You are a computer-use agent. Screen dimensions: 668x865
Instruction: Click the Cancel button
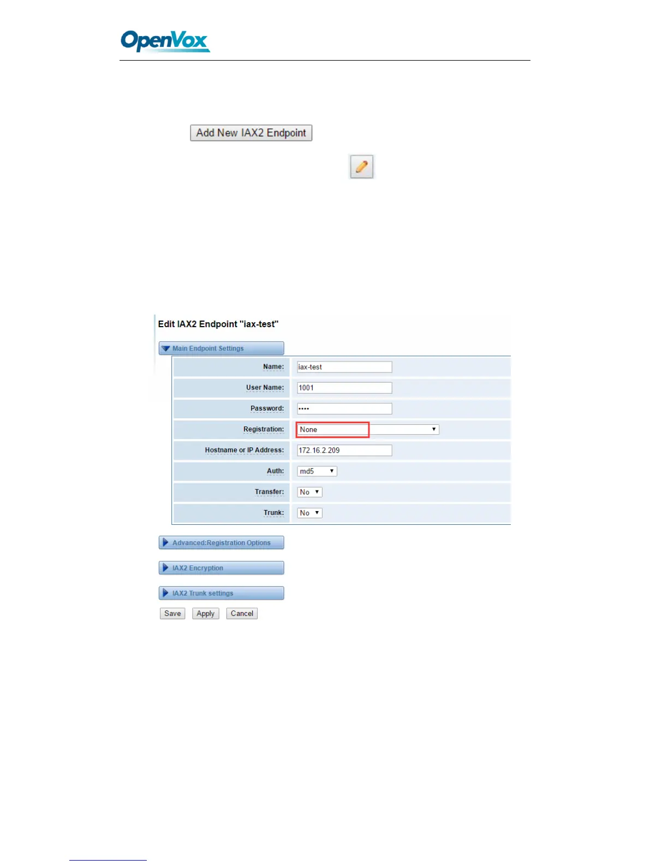click(242, 614)
